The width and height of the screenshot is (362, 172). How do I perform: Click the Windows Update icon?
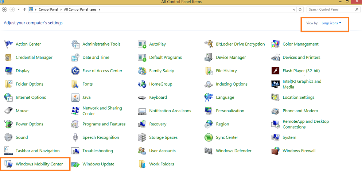pos(75,164)
